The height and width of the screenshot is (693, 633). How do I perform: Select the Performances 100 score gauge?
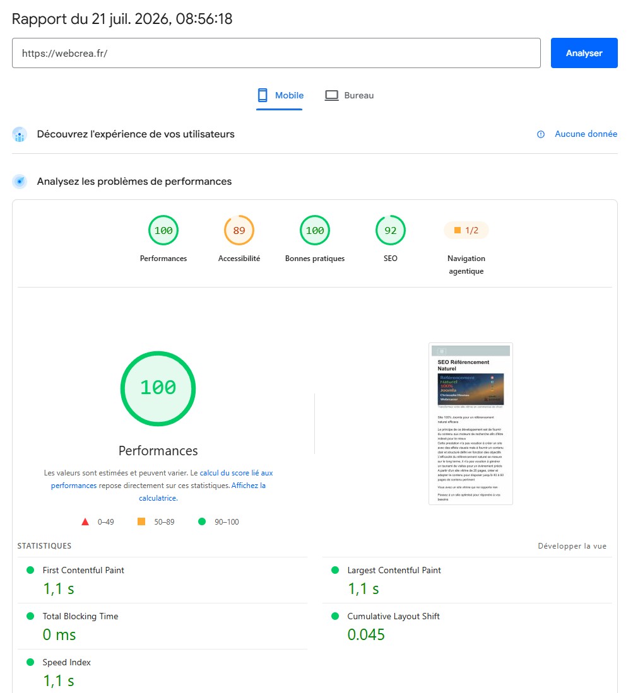tap(163, 230)
